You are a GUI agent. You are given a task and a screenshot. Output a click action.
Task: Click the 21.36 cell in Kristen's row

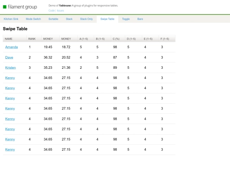66,68
